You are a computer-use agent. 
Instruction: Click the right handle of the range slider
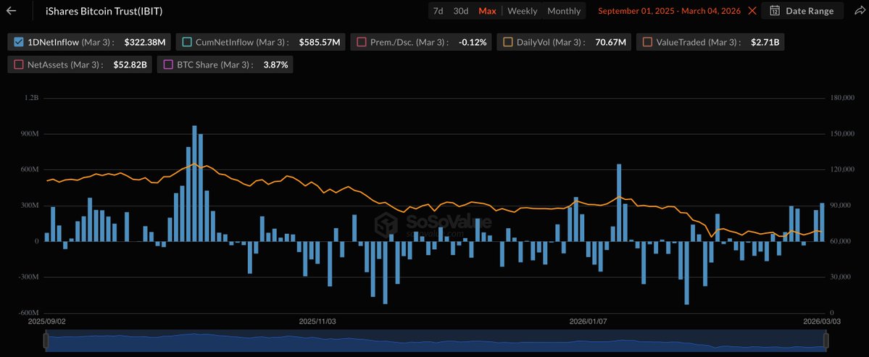click(826, 340)
